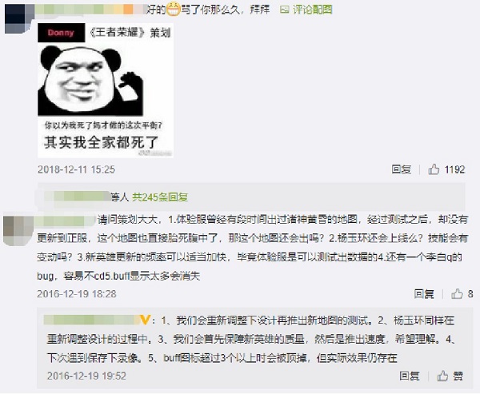The height and width of the screenshot is (394, 480).
Task: Click the 2018-12-11 15:25 timestamp
Action: 76,169
